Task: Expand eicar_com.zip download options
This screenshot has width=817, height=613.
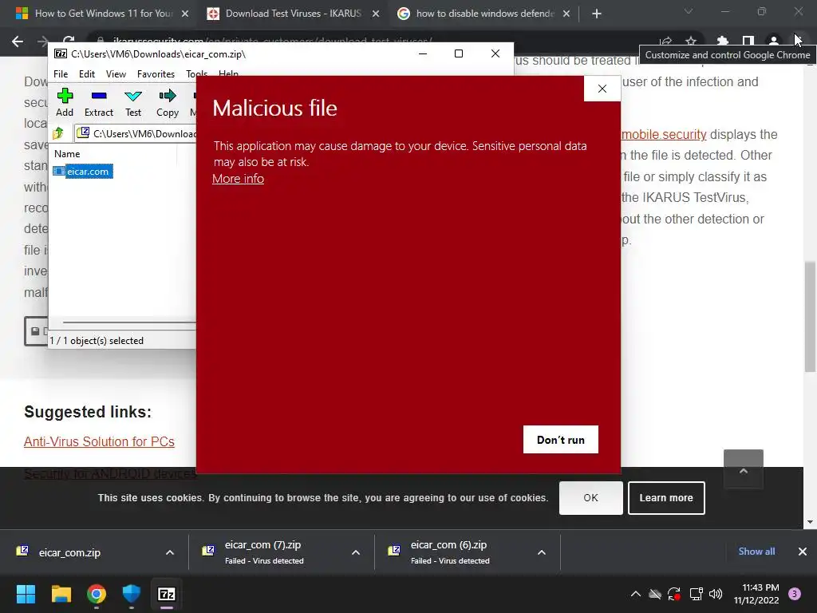Action: click(x=170, y=552)
